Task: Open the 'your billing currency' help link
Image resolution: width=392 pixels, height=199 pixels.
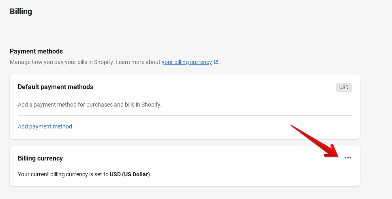Action: [186, 62]
